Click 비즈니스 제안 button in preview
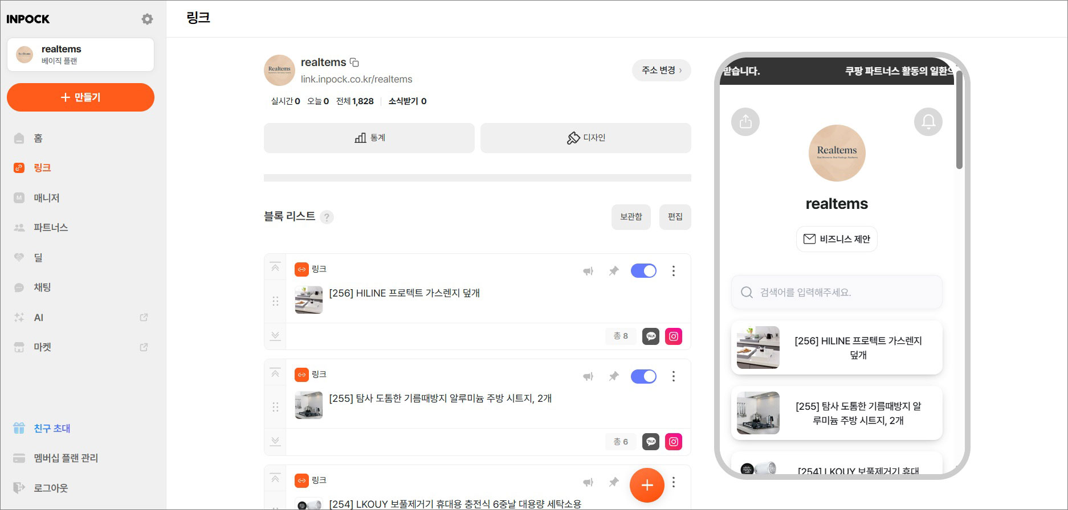1068x510 pixels. tap(837, 239)
